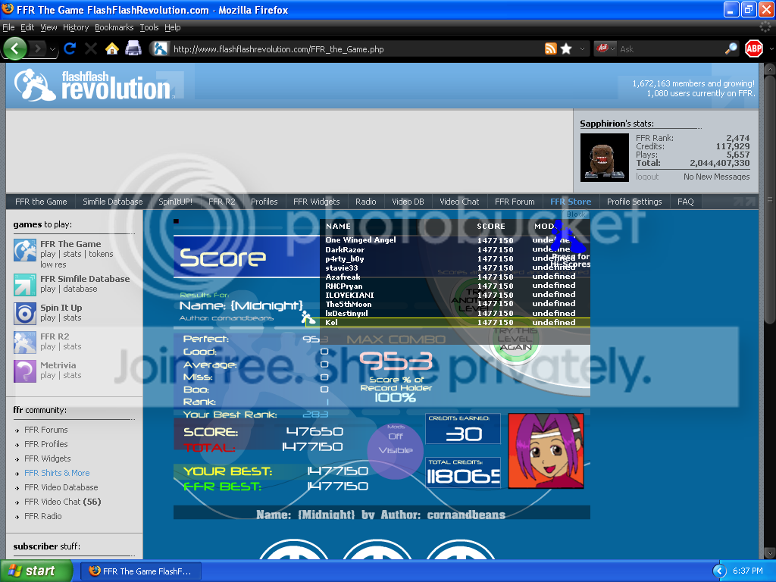Open the Adblock Plus ABP icon
Image resolution: width=776 pixels, height=582 pixels.
pyautogui.click(x=753, y=48)
